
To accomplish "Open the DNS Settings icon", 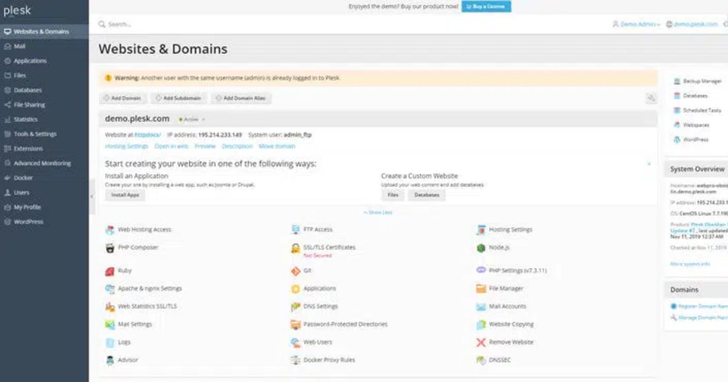I will point(295,307).
